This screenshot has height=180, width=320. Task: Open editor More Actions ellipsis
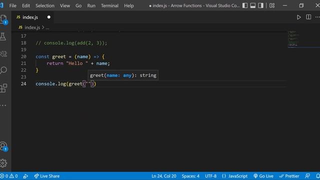tap(317, 17)
